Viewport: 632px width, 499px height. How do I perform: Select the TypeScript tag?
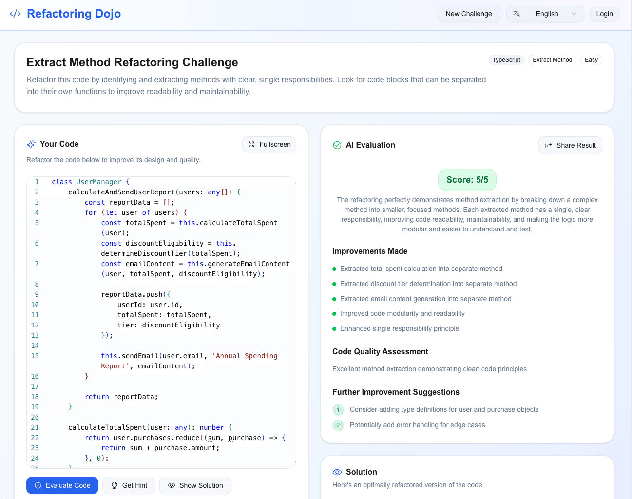(x=506, y=60)
